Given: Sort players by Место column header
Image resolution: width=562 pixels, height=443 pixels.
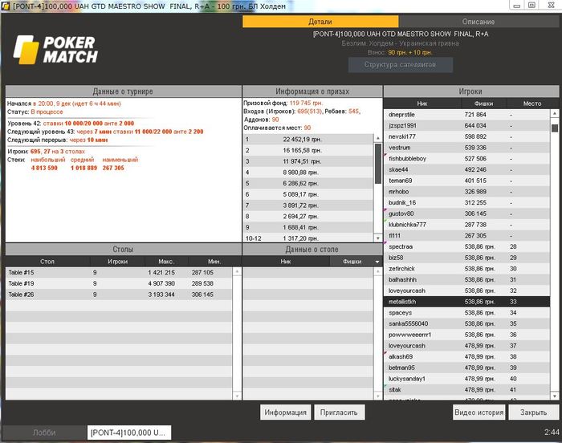Looking at the screenshot, I should point(532,104).
